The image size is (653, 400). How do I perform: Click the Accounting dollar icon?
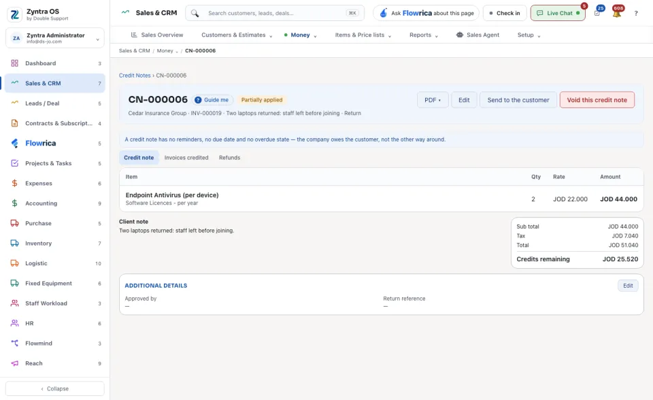(x=14, y=203)
